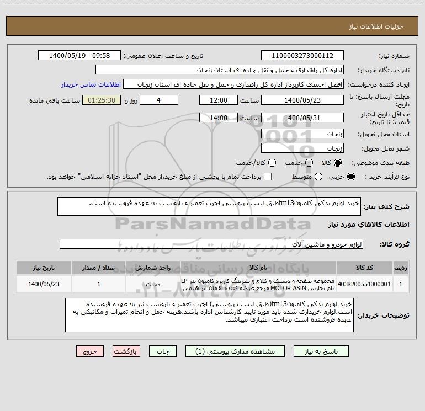The width and height of the screenshot is (425, 411).
Task: Open مشاهده مدارک پیوستی (1) button
Action: pyautogui.click(x=235, y=351)
